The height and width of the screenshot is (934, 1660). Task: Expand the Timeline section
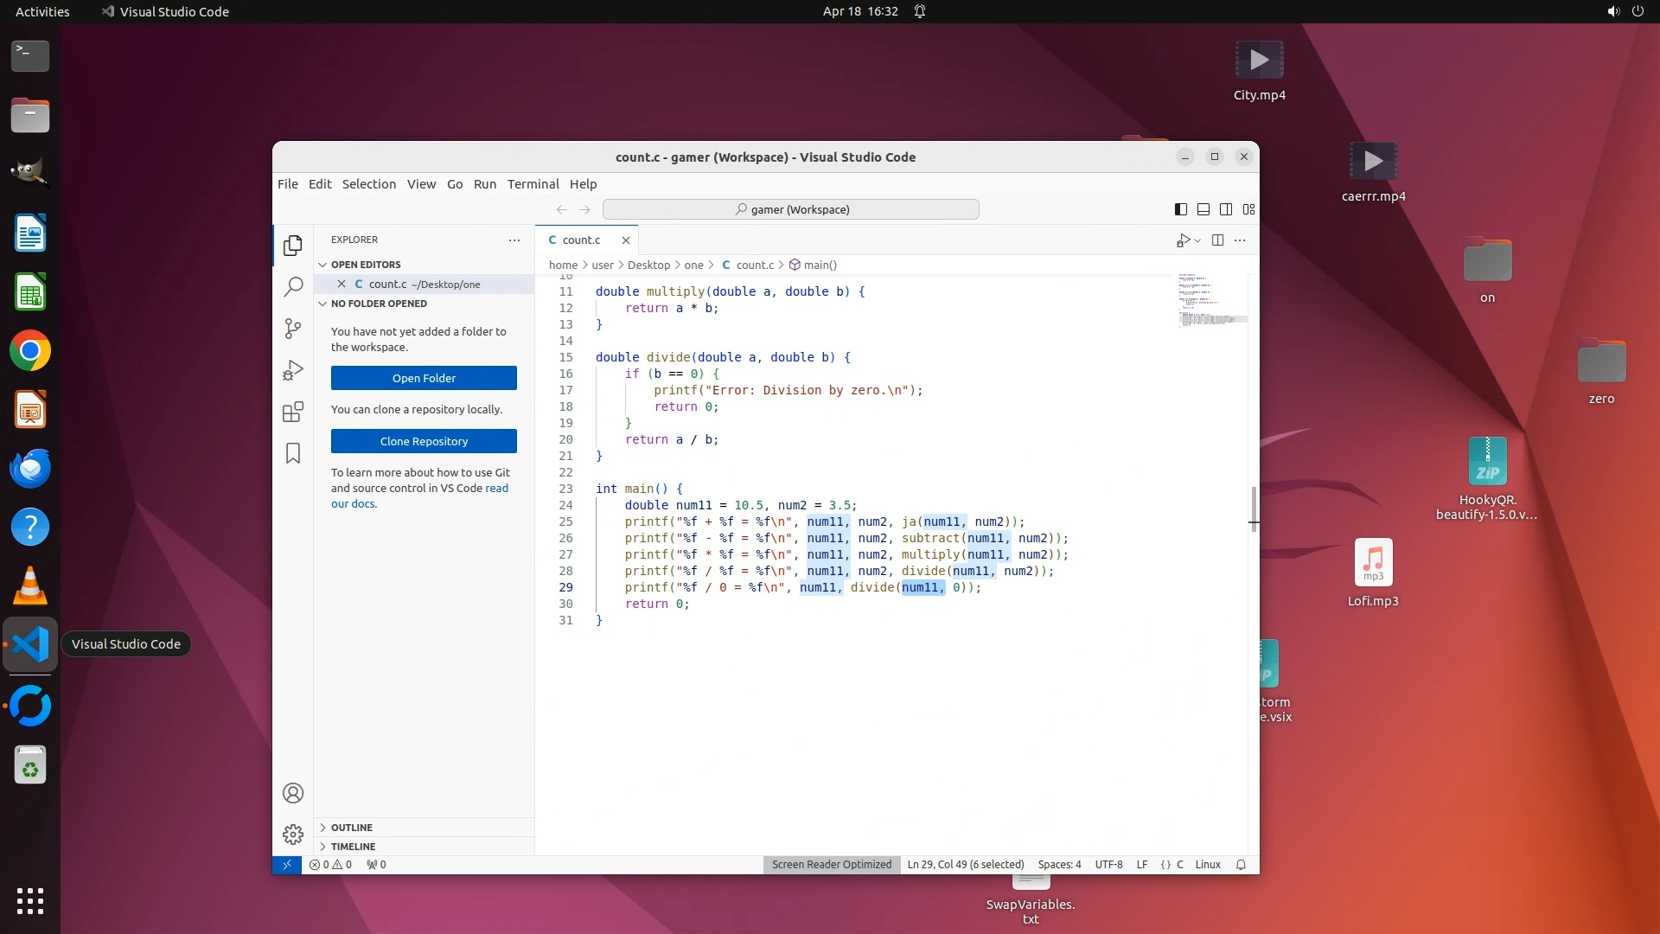coord(353,847)
